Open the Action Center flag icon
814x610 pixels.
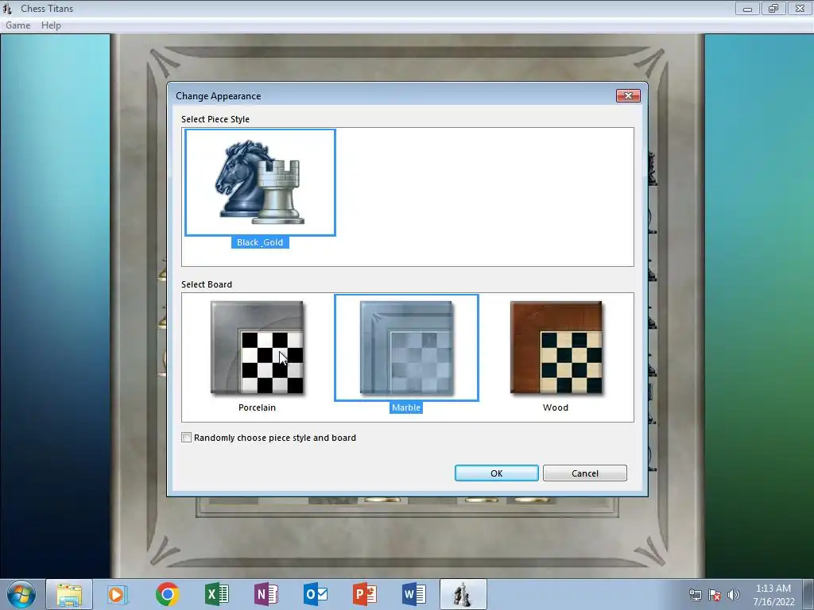(x=715, y=595)
